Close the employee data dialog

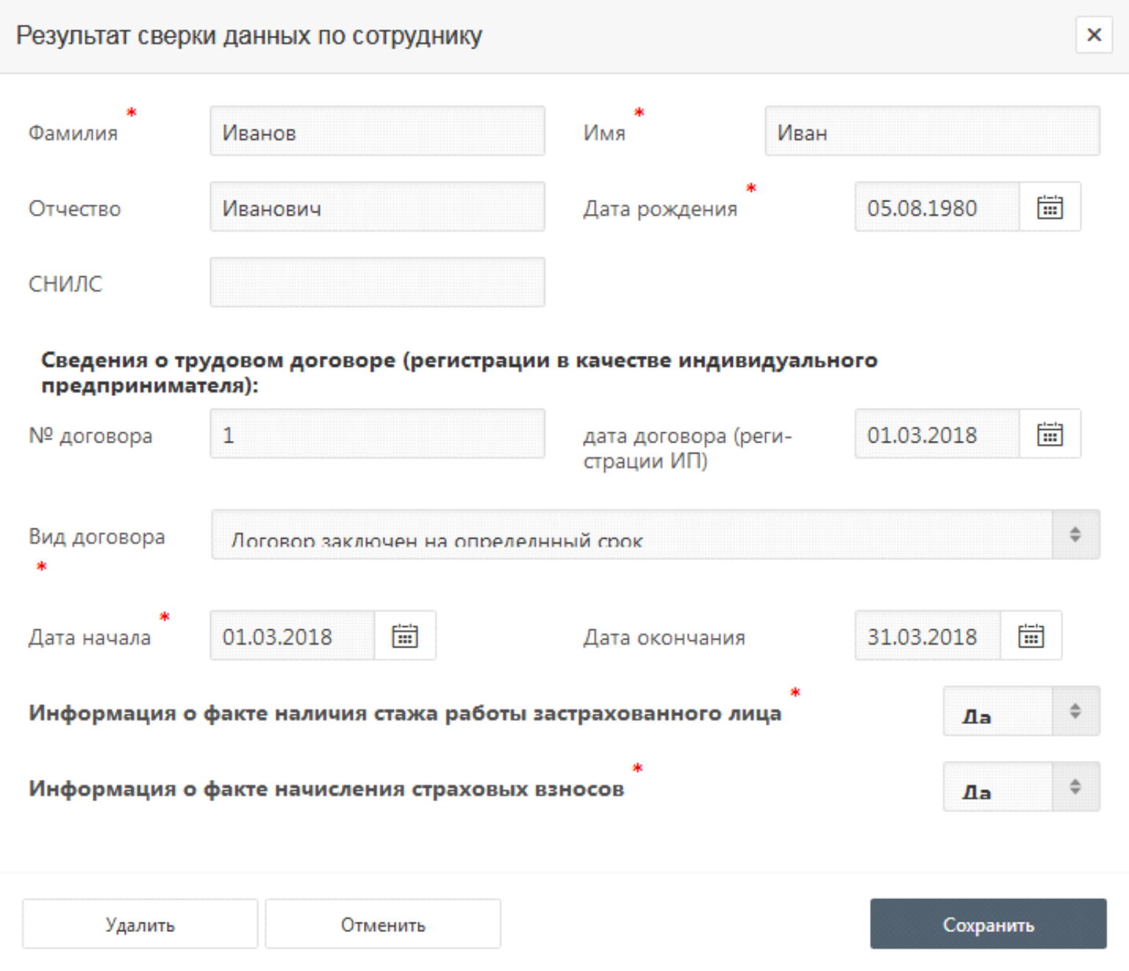pos(1094,35)
